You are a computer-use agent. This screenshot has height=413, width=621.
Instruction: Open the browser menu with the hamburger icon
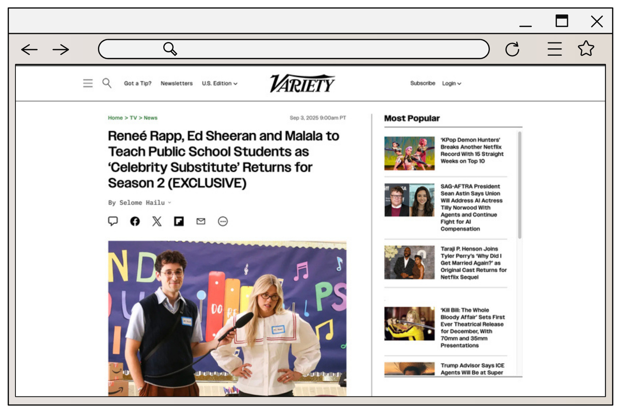(554, 48)
